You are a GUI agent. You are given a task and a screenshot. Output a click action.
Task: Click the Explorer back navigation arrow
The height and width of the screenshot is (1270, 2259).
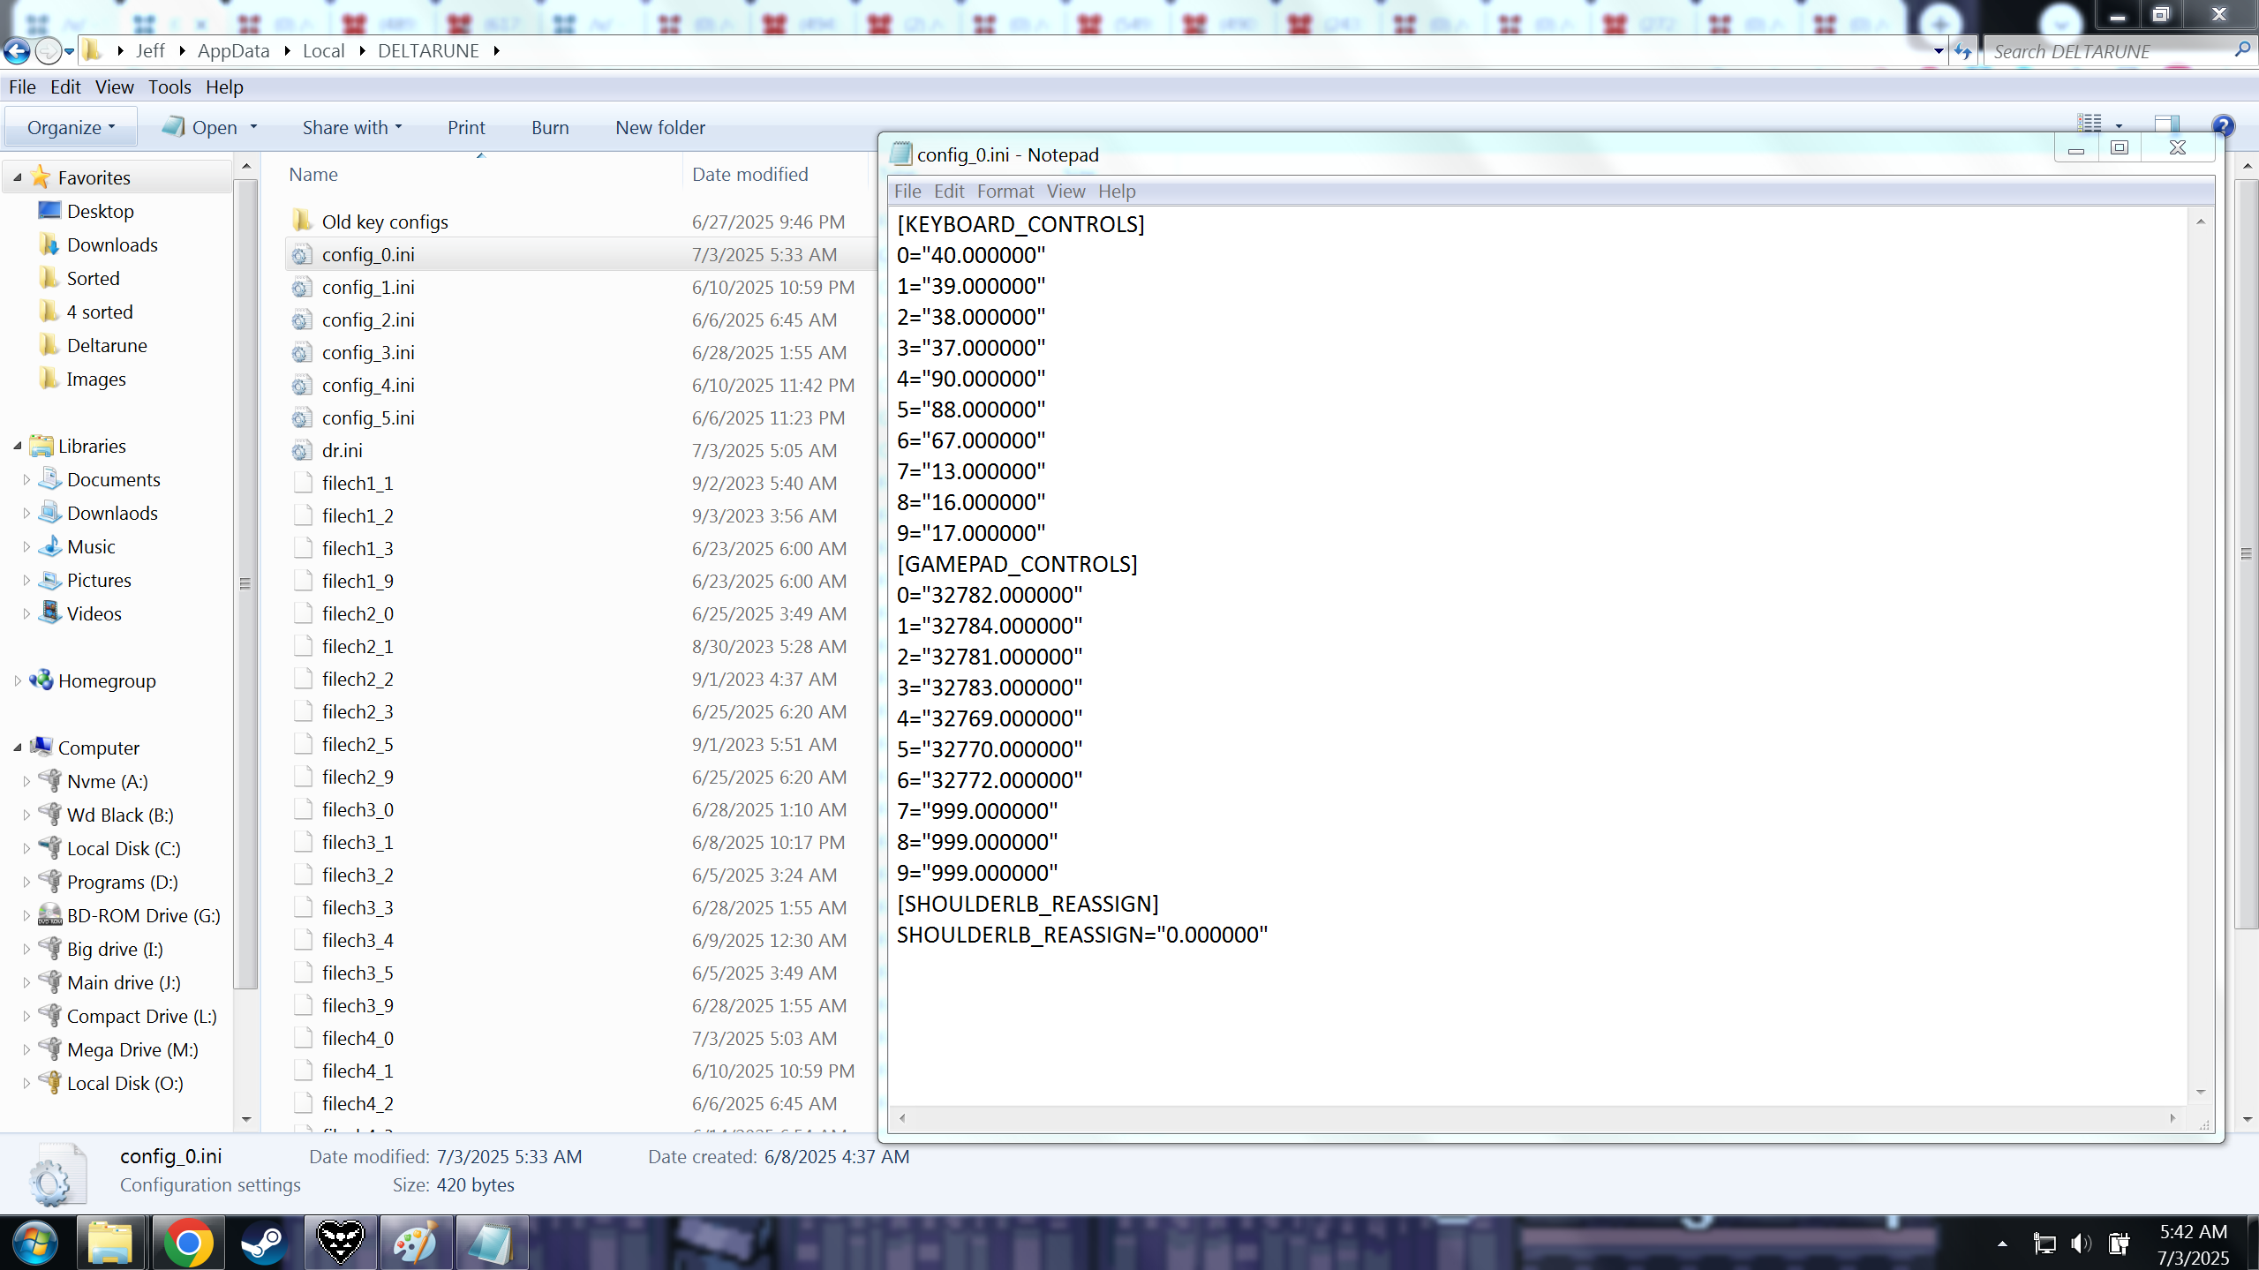coord(17,51)
